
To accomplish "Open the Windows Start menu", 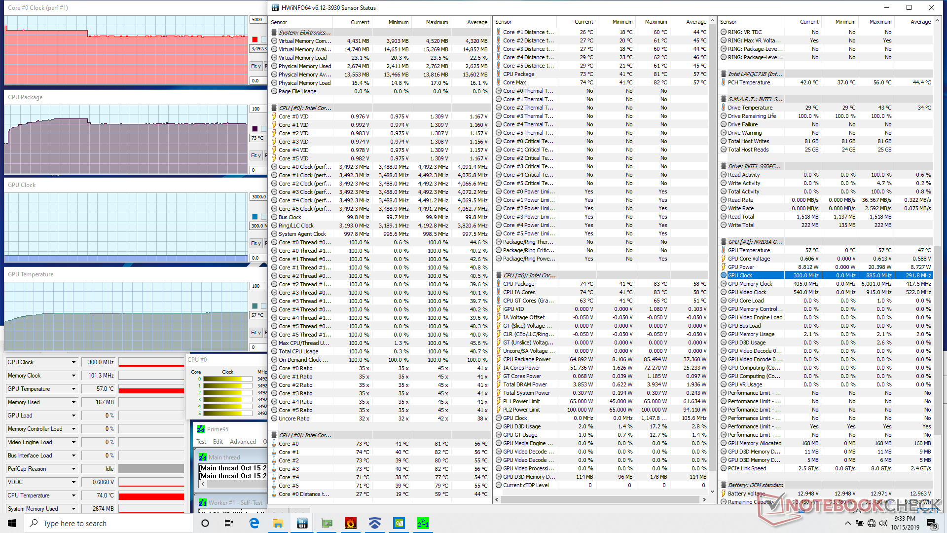I will [x=12, y=523].
